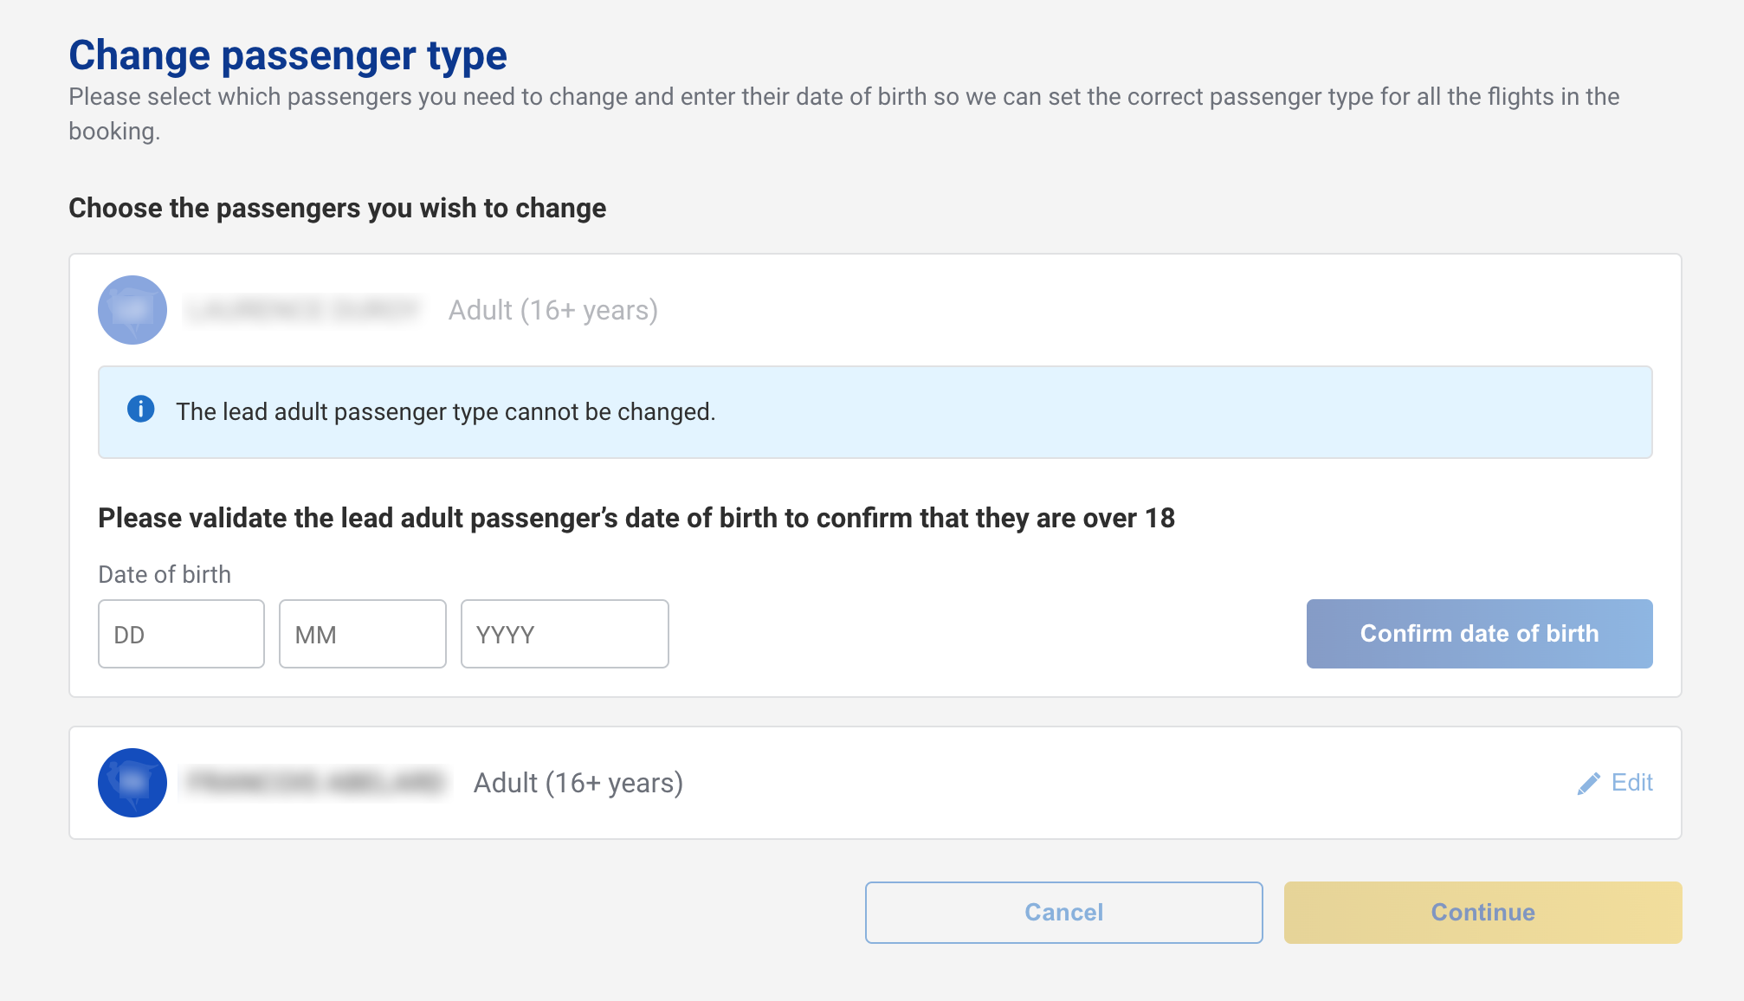Cancel the passenger type change
Viewport: 1744px width, 1001px height.
click(1063, 913)
